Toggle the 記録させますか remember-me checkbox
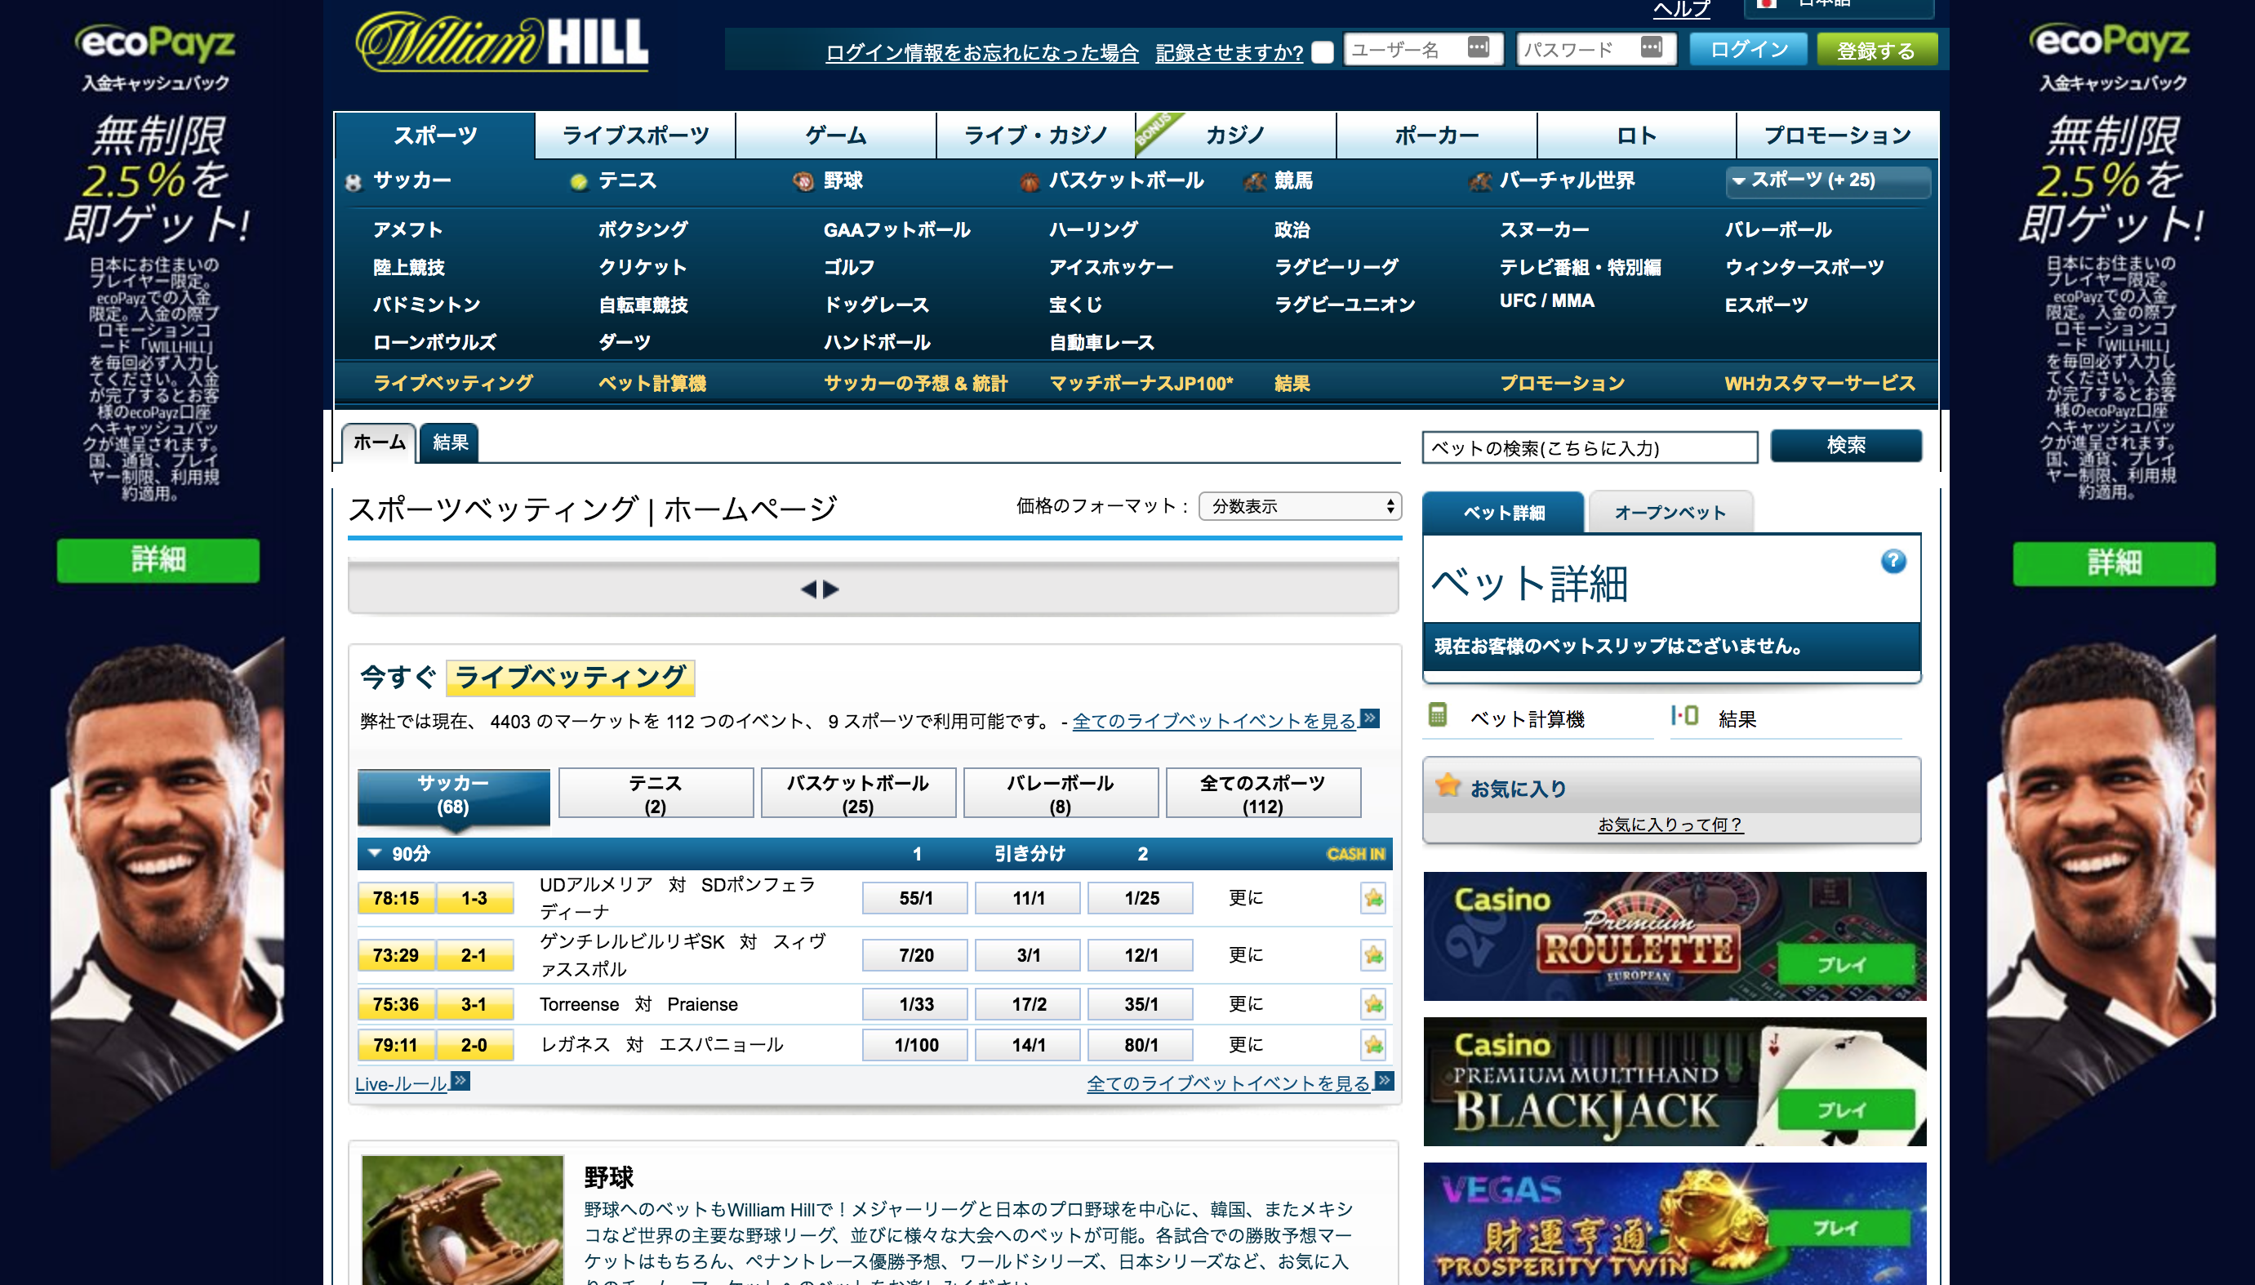The image size is (2255, 1285). 1322,52
